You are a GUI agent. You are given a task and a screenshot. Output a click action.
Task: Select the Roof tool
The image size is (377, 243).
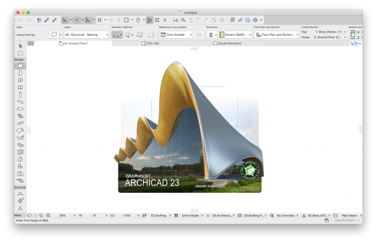coord(20,130)
